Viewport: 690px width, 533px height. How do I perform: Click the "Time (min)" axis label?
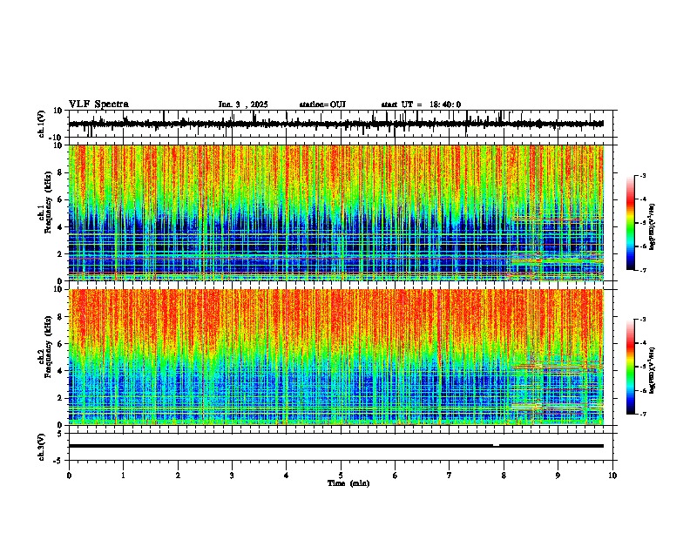[348, 483]
